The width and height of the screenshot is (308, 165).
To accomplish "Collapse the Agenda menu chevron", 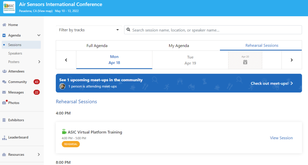I will pyautogui.click(x=39, y=35).
